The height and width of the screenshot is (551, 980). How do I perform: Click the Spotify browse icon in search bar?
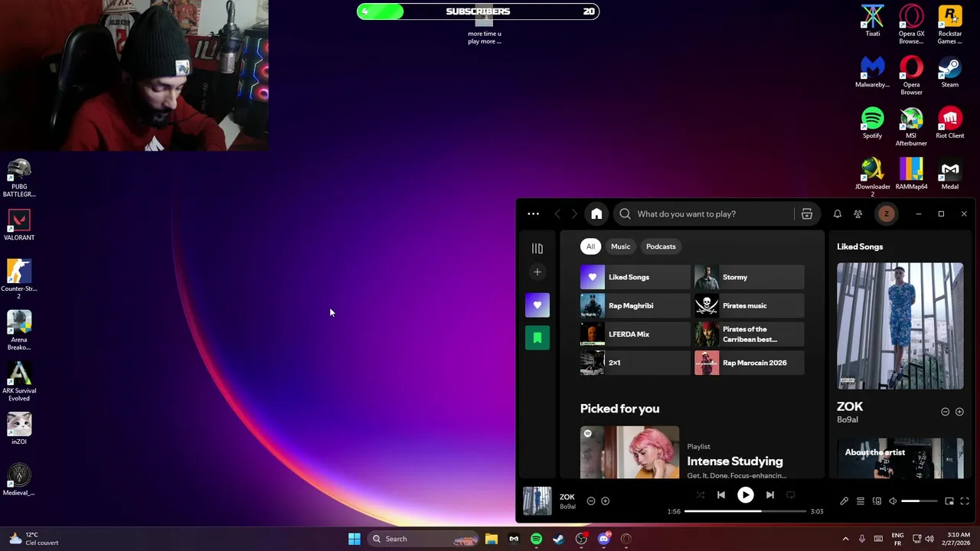806,214
